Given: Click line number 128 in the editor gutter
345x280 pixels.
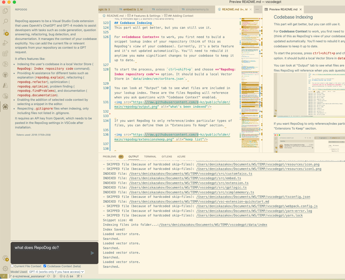Looking at the screenshot, I should coord(106,69).
